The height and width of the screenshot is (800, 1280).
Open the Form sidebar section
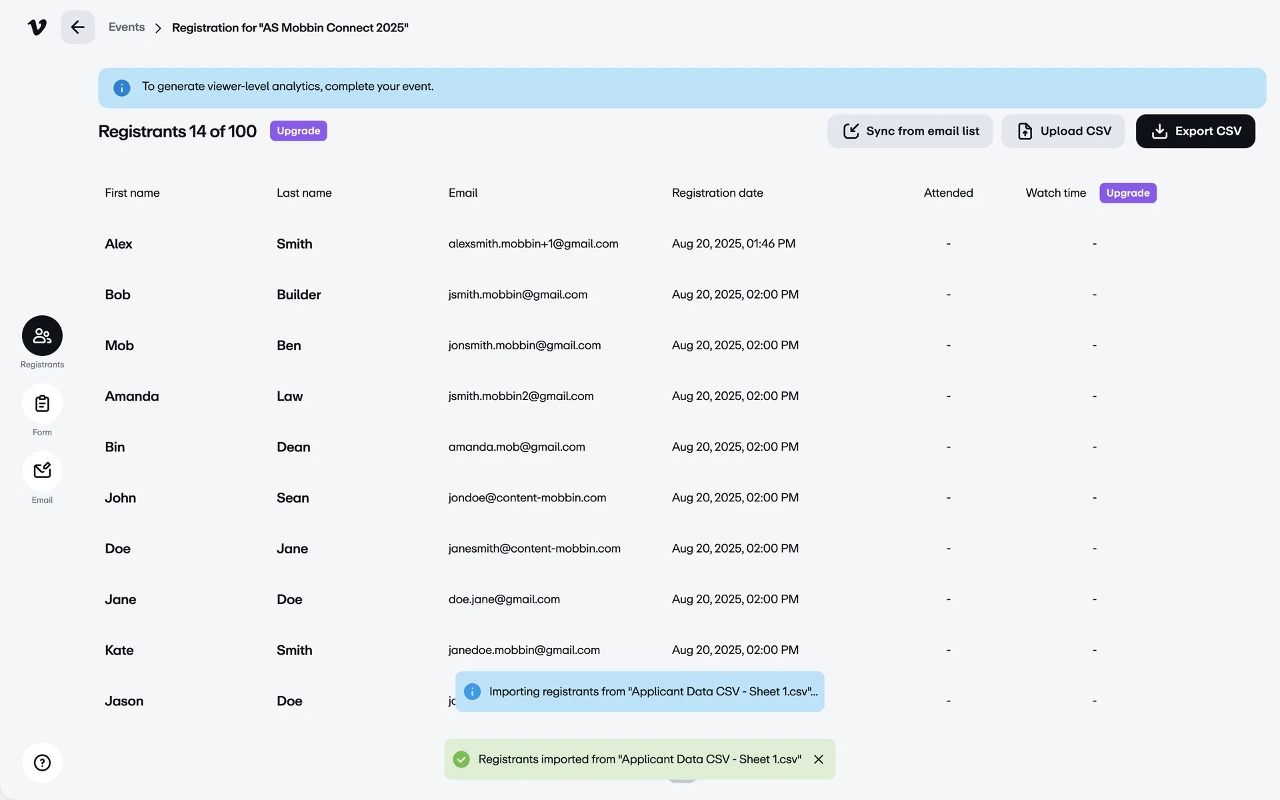click(x=42, y=404)
